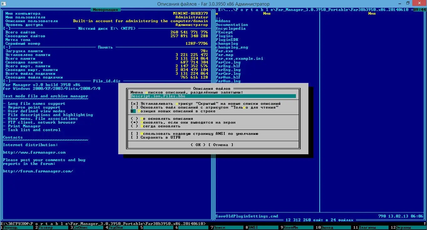Image resolution: width=427 pixels, height=230 pixels.
Task: Click the serial number 128F-77D6
Action: click(197, 43)
